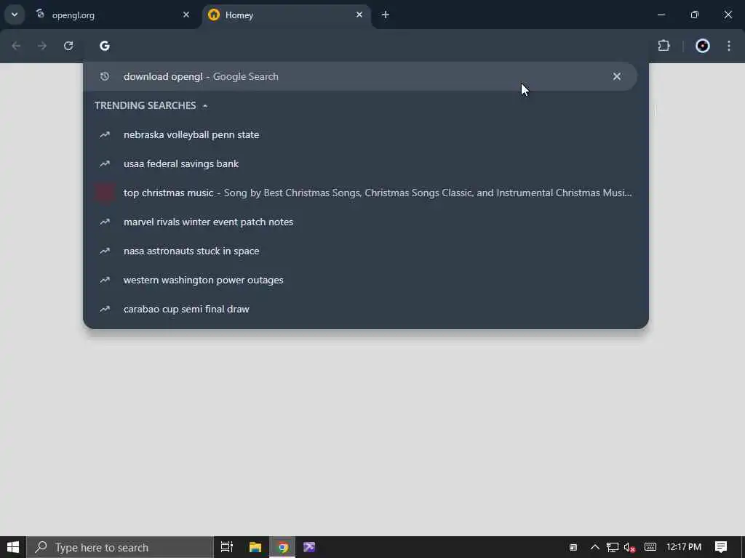This screenshot has height=558, width=745.
Task: Open the Windows Start menu
Action: click(x=13, y=547)
